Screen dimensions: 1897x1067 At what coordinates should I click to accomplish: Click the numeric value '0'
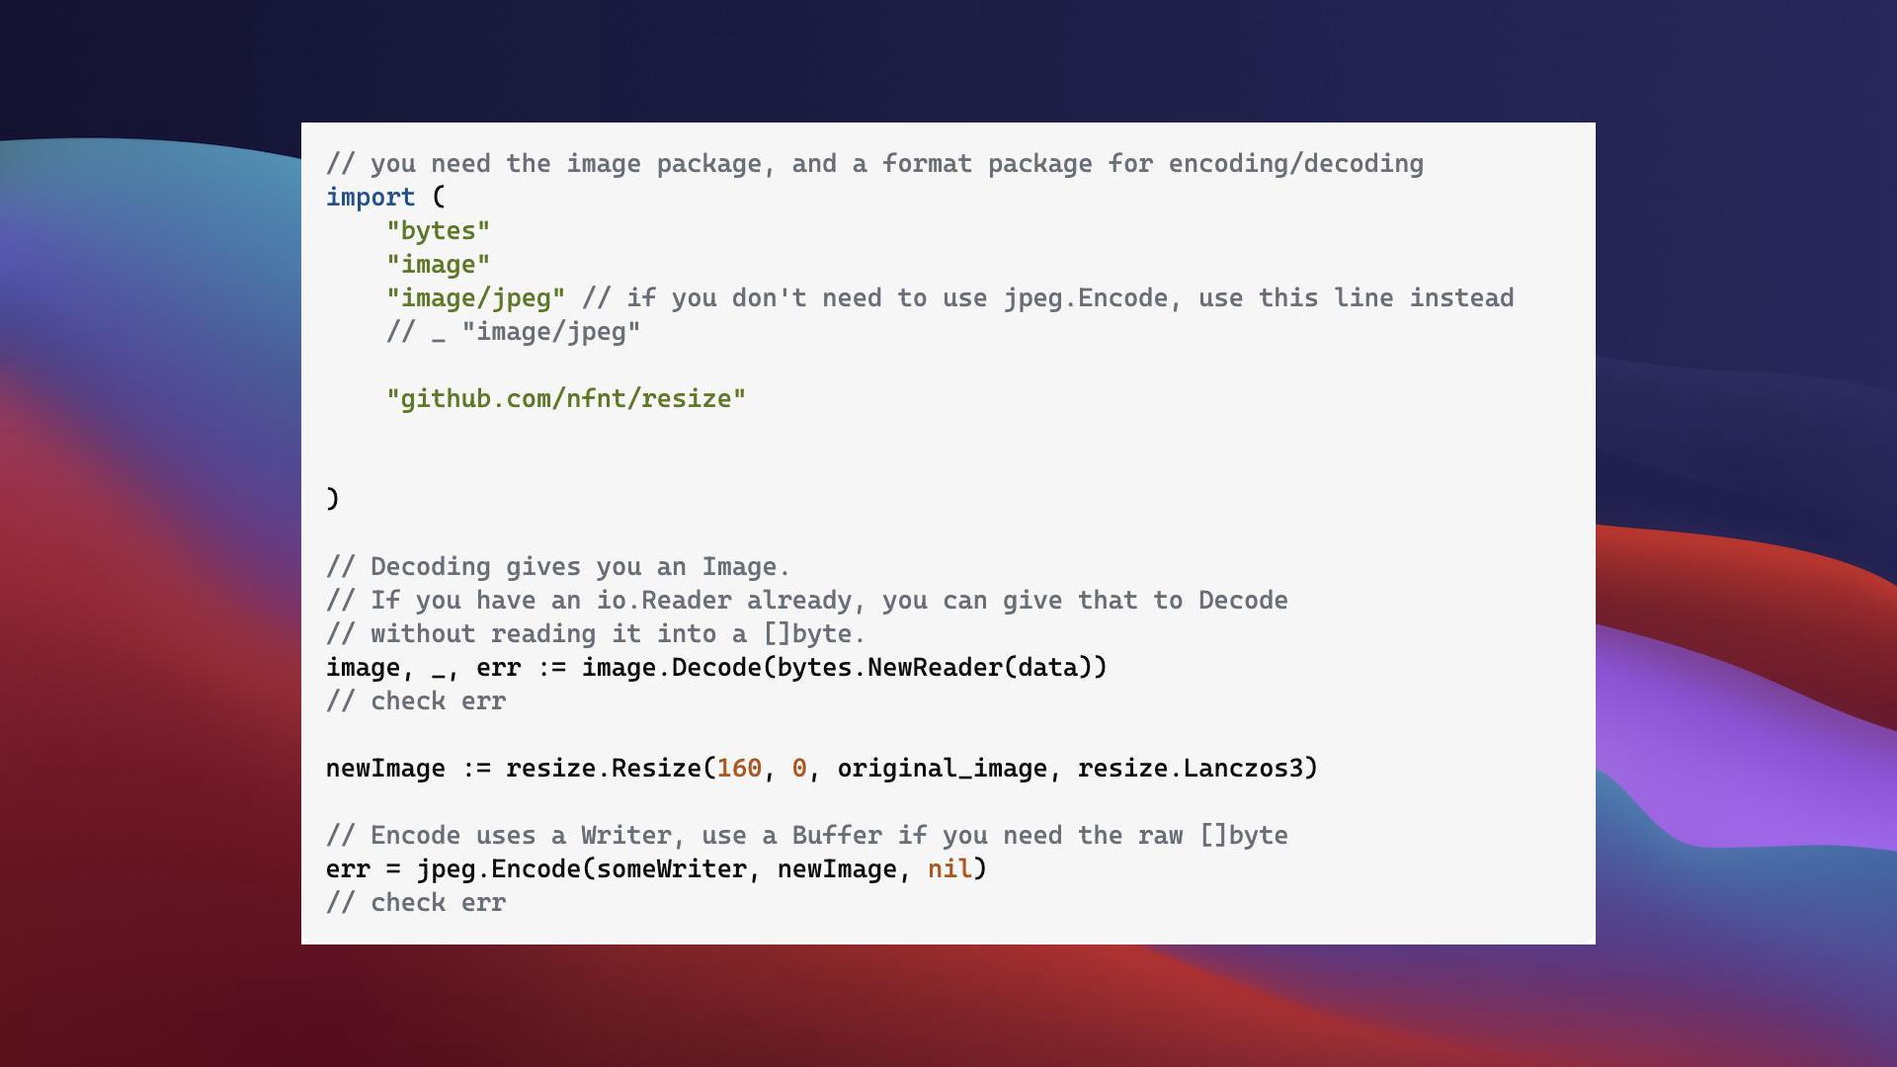(798, 768)
